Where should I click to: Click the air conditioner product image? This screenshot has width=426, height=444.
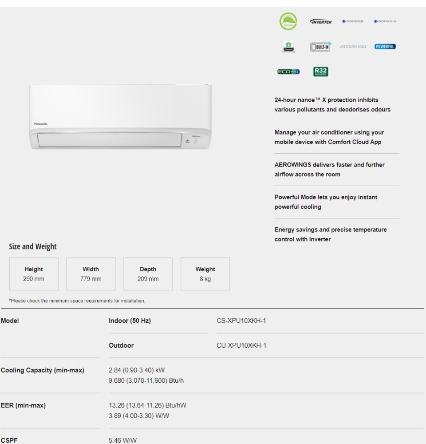(x=120, y=116)
